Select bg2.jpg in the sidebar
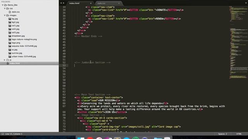The width and height of the screenshot is (248, 139). point(15,22)
